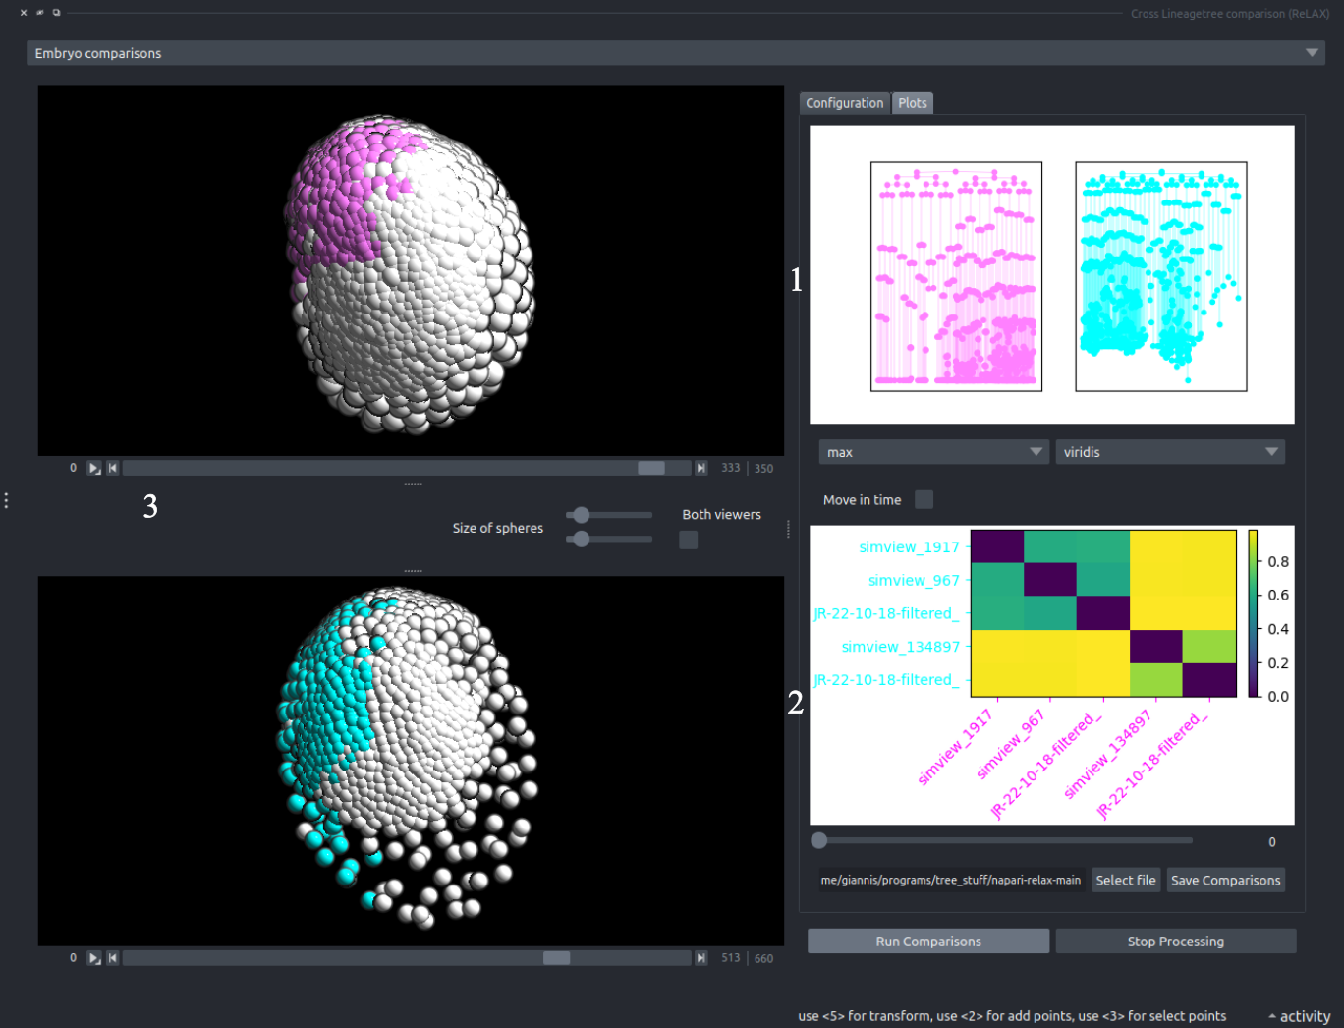Click the Run Comparisons button

[927, 942]
